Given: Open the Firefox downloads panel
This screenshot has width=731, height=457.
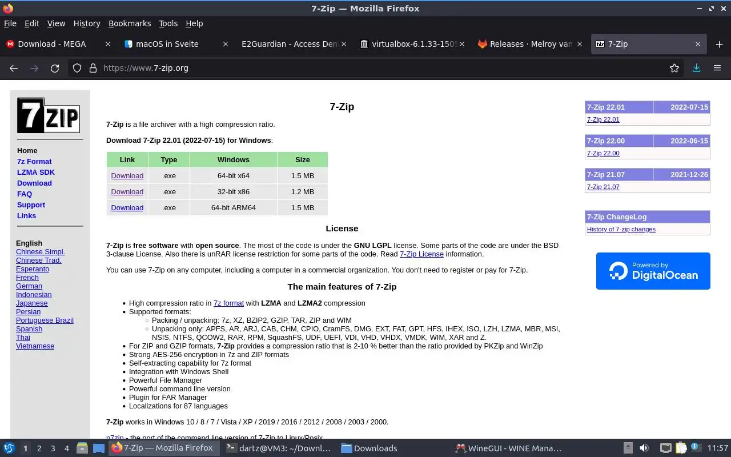Looking at the screenshot, I should 696,68.
